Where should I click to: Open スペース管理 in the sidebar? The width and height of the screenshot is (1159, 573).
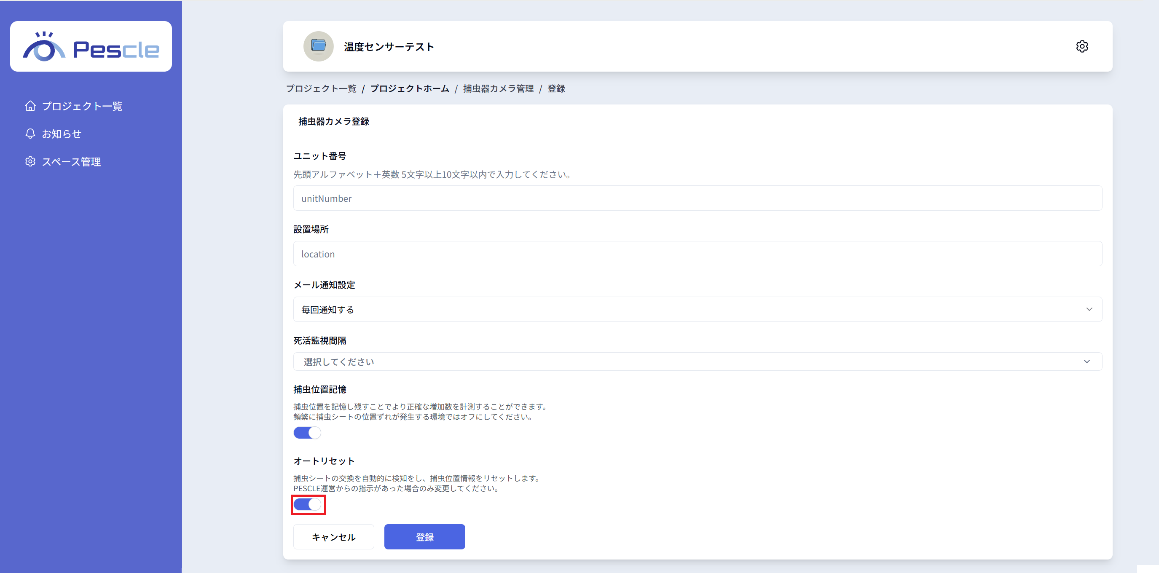[x=71, y=161]
